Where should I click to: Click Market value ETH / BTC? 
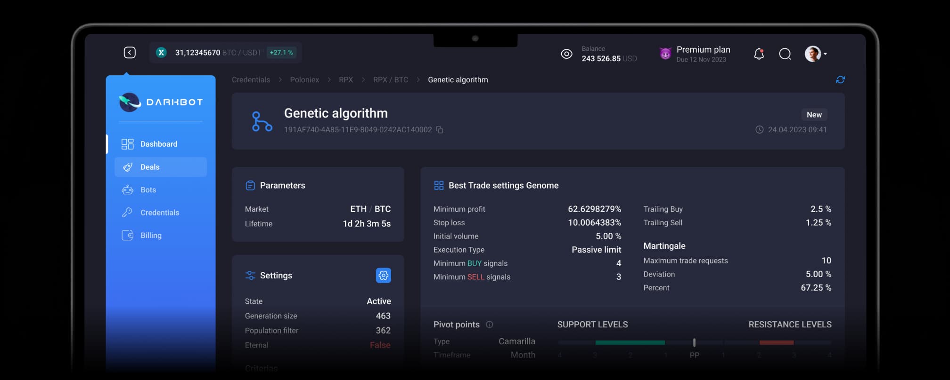coord(370,209)
